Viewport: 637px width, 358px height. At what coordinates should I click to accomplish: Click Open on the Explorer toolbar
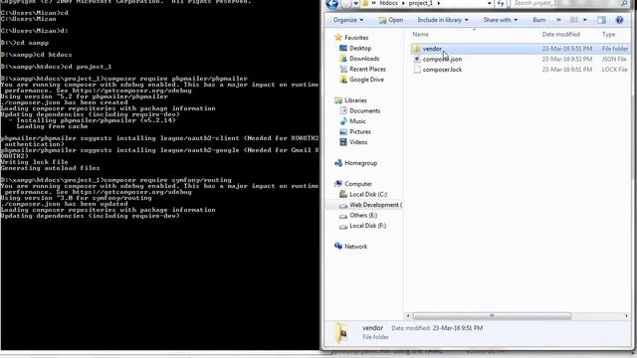391,20
